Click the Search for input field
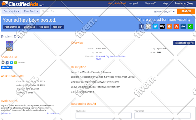Screen dimensions: 196x120 (96, 11)
